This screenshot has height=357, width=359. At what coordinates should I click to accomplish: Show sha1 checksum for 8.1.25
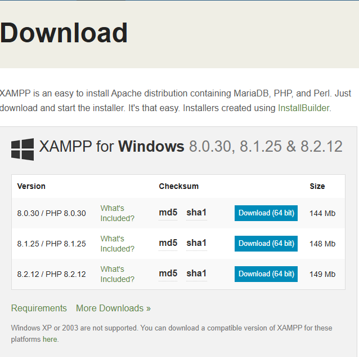(x=196, y=243)
